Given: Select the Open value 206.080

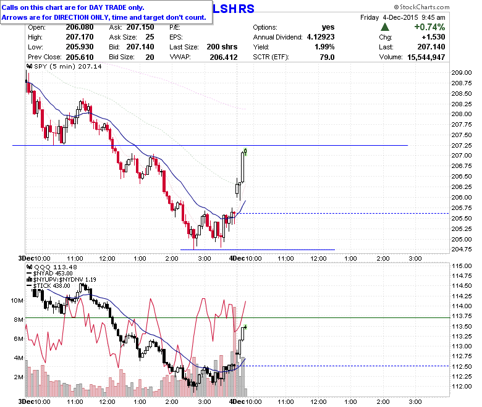Looking at the screenshot, I should tap(80, 27).
